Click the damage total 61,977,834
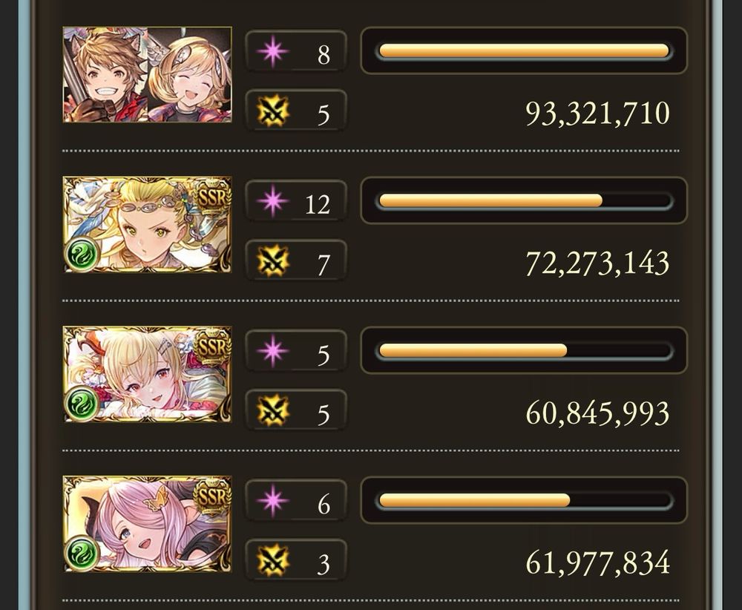Image resolution: width=742 pixels, height=610 pixels. 597,563
